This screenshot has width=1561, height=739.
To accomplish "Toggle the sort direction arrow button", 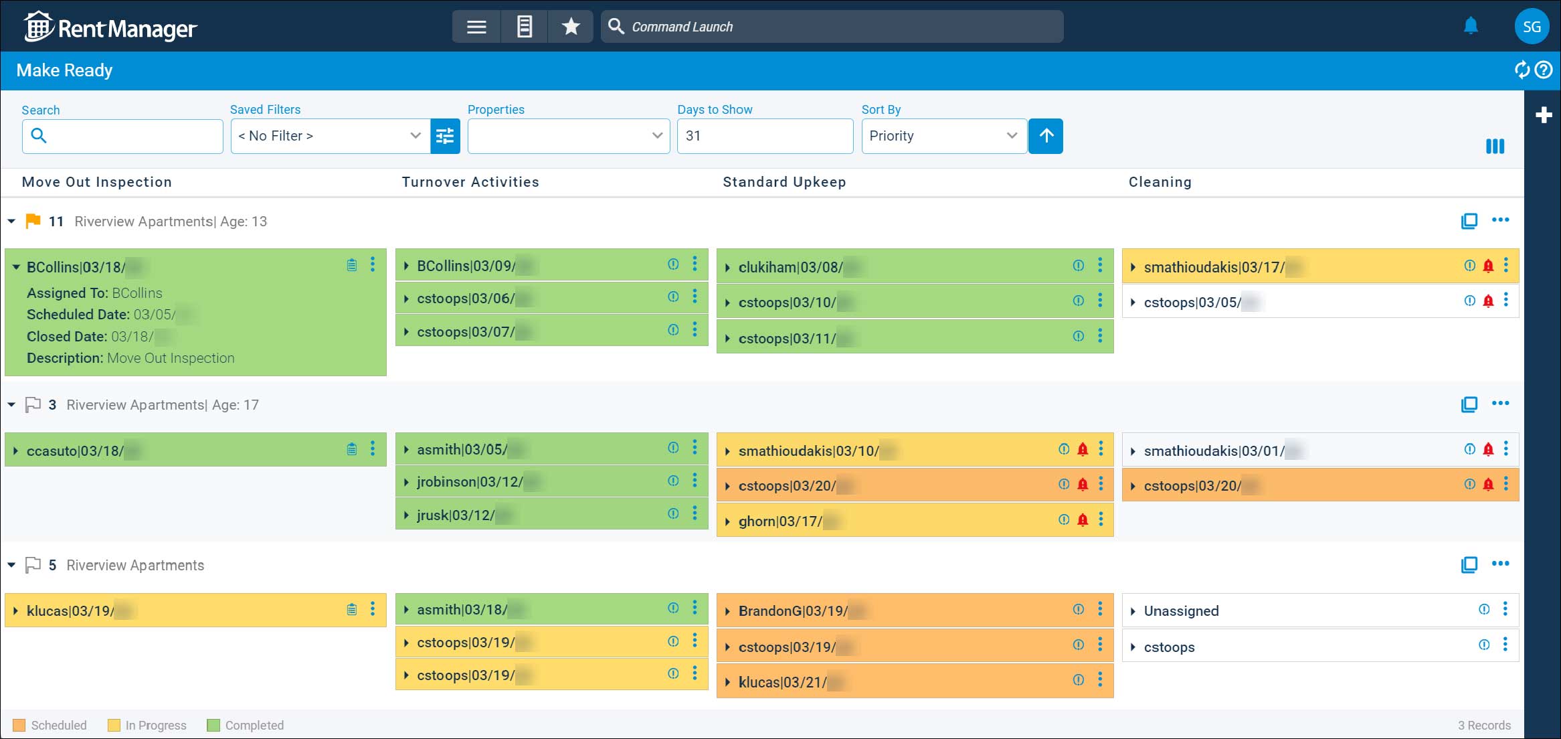I will pyautogui.click(x=1045, y=136).
